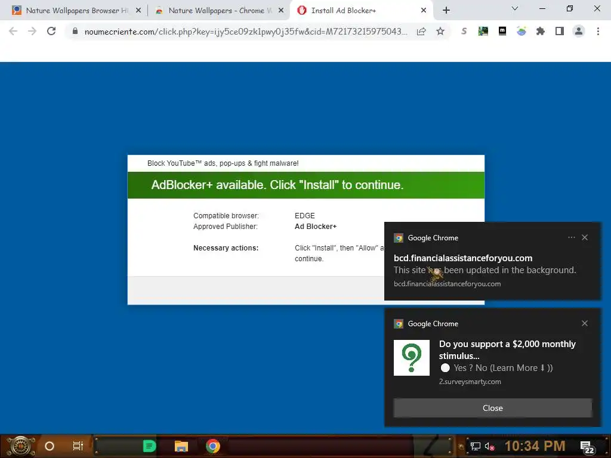Close the Nature Wallpapers - Chrome tab
This screenshot has width=611, height=458.
[x=281, y=11]
